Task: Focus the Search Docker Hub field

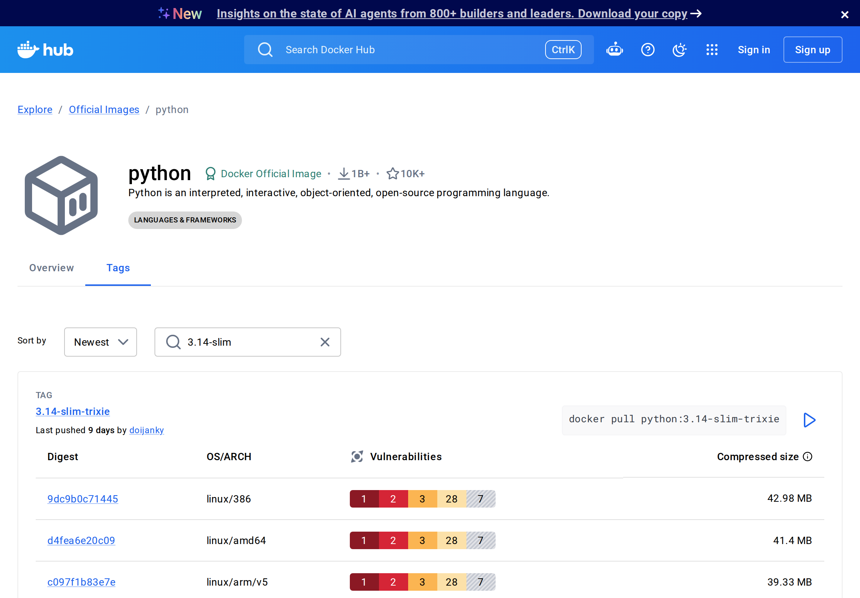Action: pos(419,50)
